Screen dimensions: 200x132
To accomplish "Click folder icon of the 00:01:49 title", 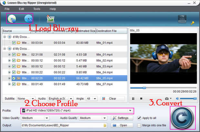I will [19, 84].
